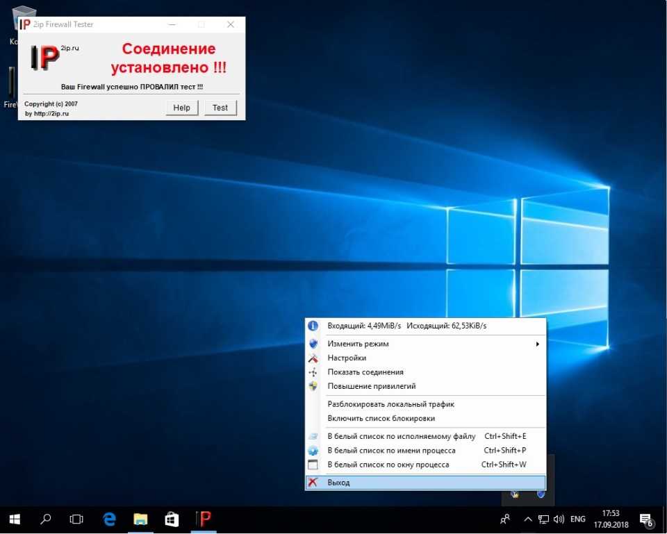Click the tools icon beside Настройки
The image size is (667, 534).
click(x=313, y=358)
